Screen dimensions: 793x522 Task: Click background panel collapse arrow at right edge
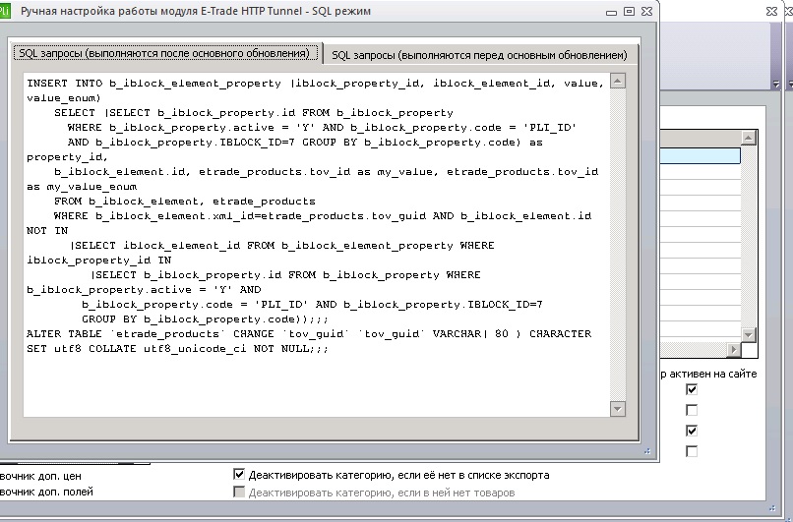[776, 84]
